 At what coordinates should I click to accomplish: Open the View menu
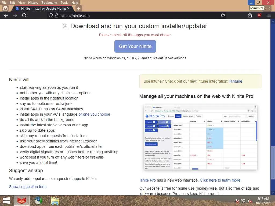(x=21, y=3)
